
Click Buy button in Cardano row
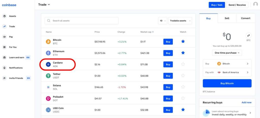(168, 64)
